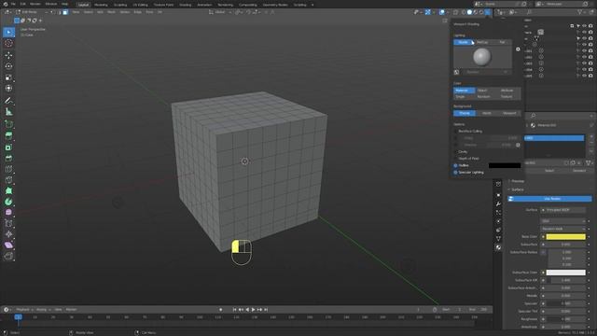Select the Annotate pencil tool
597x336 pixels.
pyautogui.click(x=8, y=101)
